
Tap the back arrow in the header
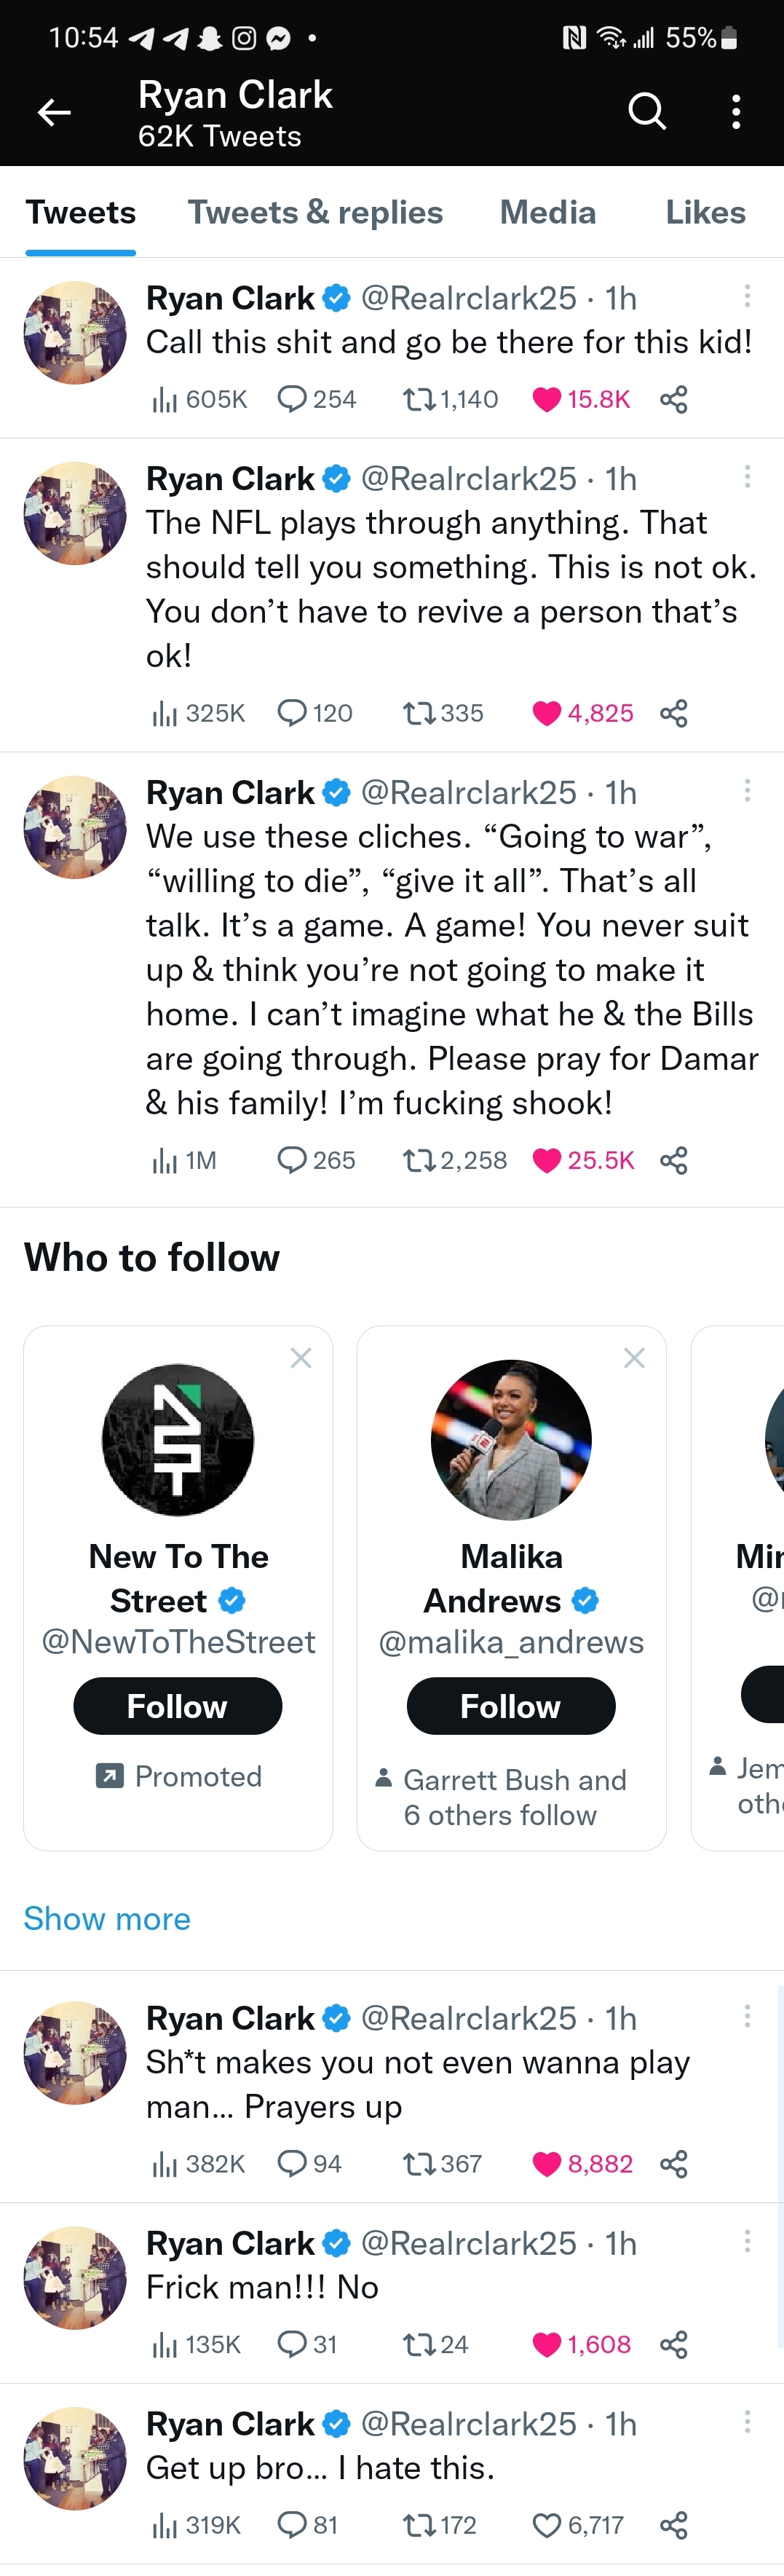53,112
